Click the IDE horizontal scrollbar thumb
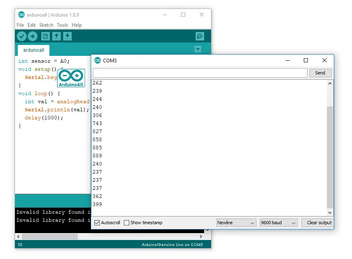 point(49,236)
